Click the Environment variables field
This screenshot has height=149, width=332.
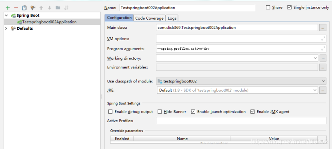(x=237, y=67)
